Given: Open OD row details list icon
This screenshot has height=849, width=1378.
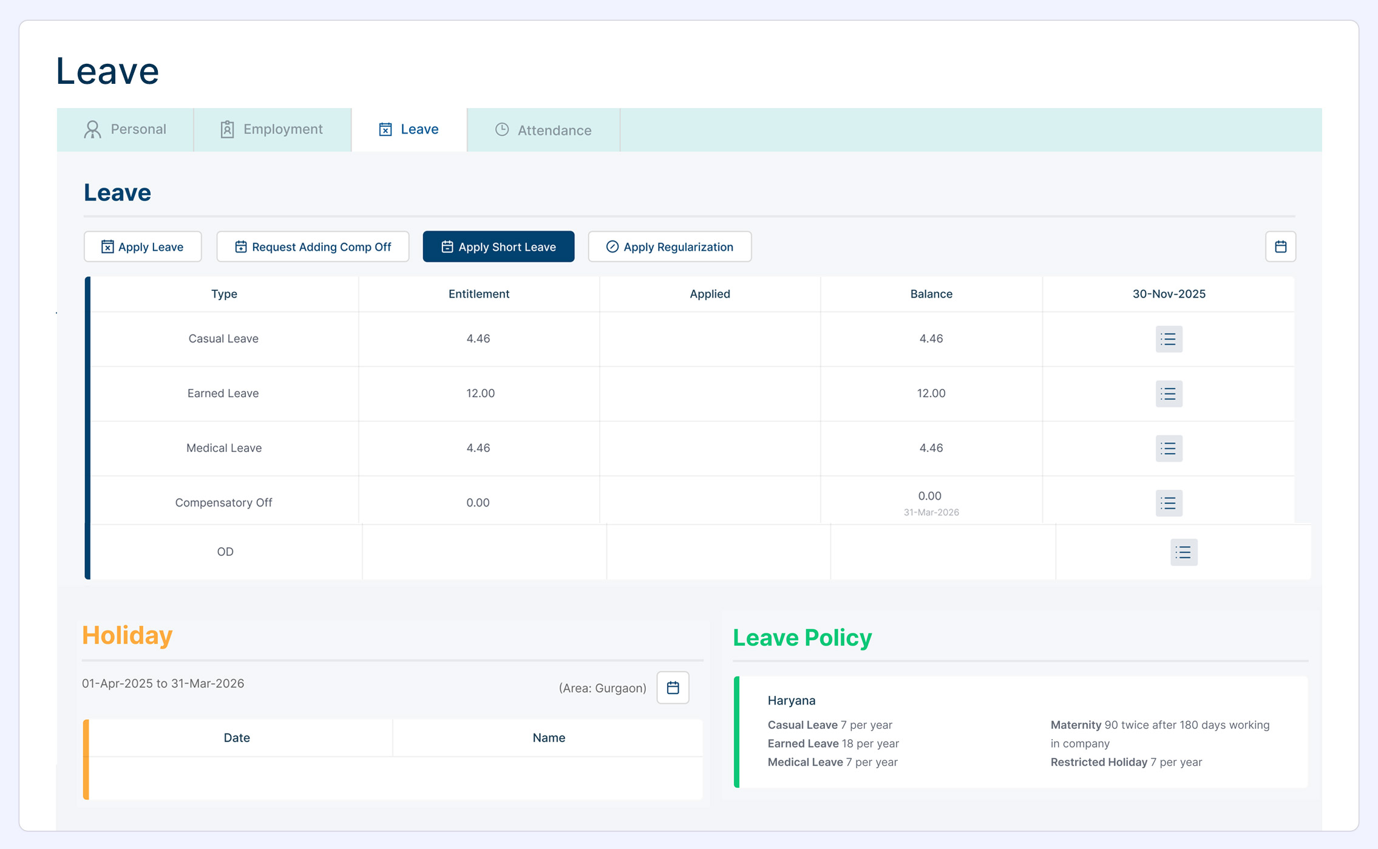Looking at the screenshot, I should pos(1183,552).
